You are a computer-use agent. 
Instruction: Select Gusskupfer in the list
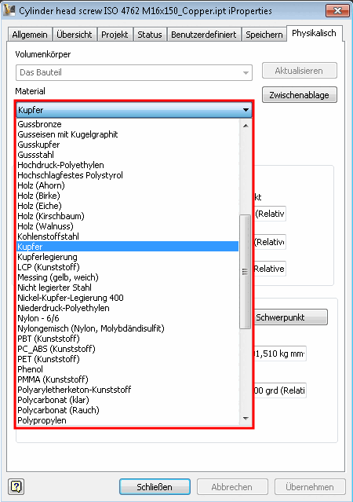[x=128, y=145]
